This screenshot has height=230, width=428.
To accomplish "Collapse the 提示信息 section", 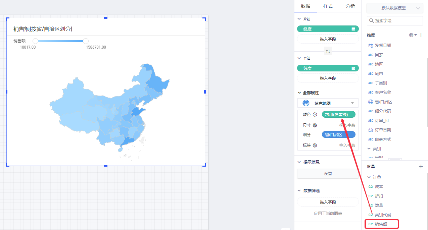I will pos(299,162).
